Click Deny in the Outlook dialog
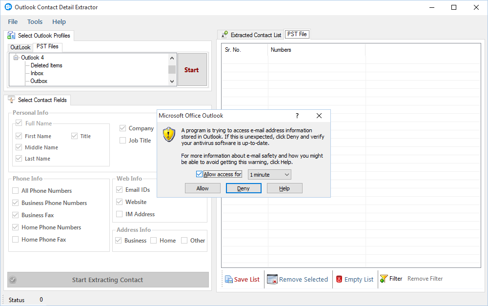The width and height of the screenshot is (488, 306). tap(244, 188)
